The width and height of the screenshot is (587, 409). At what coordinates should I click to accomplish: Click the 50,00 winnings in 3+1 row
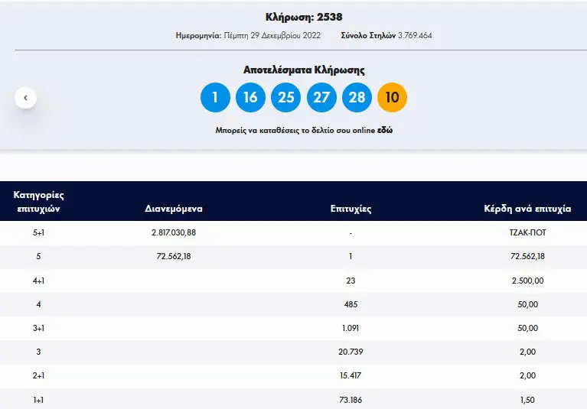tap(527, 328)
